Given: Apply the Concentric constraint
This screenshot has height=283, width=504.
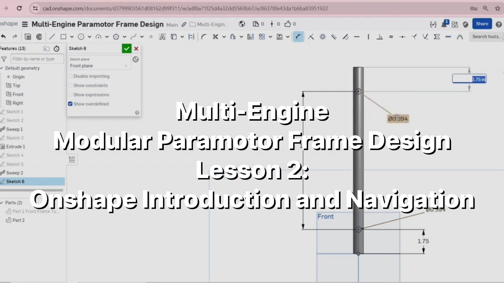Looking at the screenshot, I should [x=322, y=37].
